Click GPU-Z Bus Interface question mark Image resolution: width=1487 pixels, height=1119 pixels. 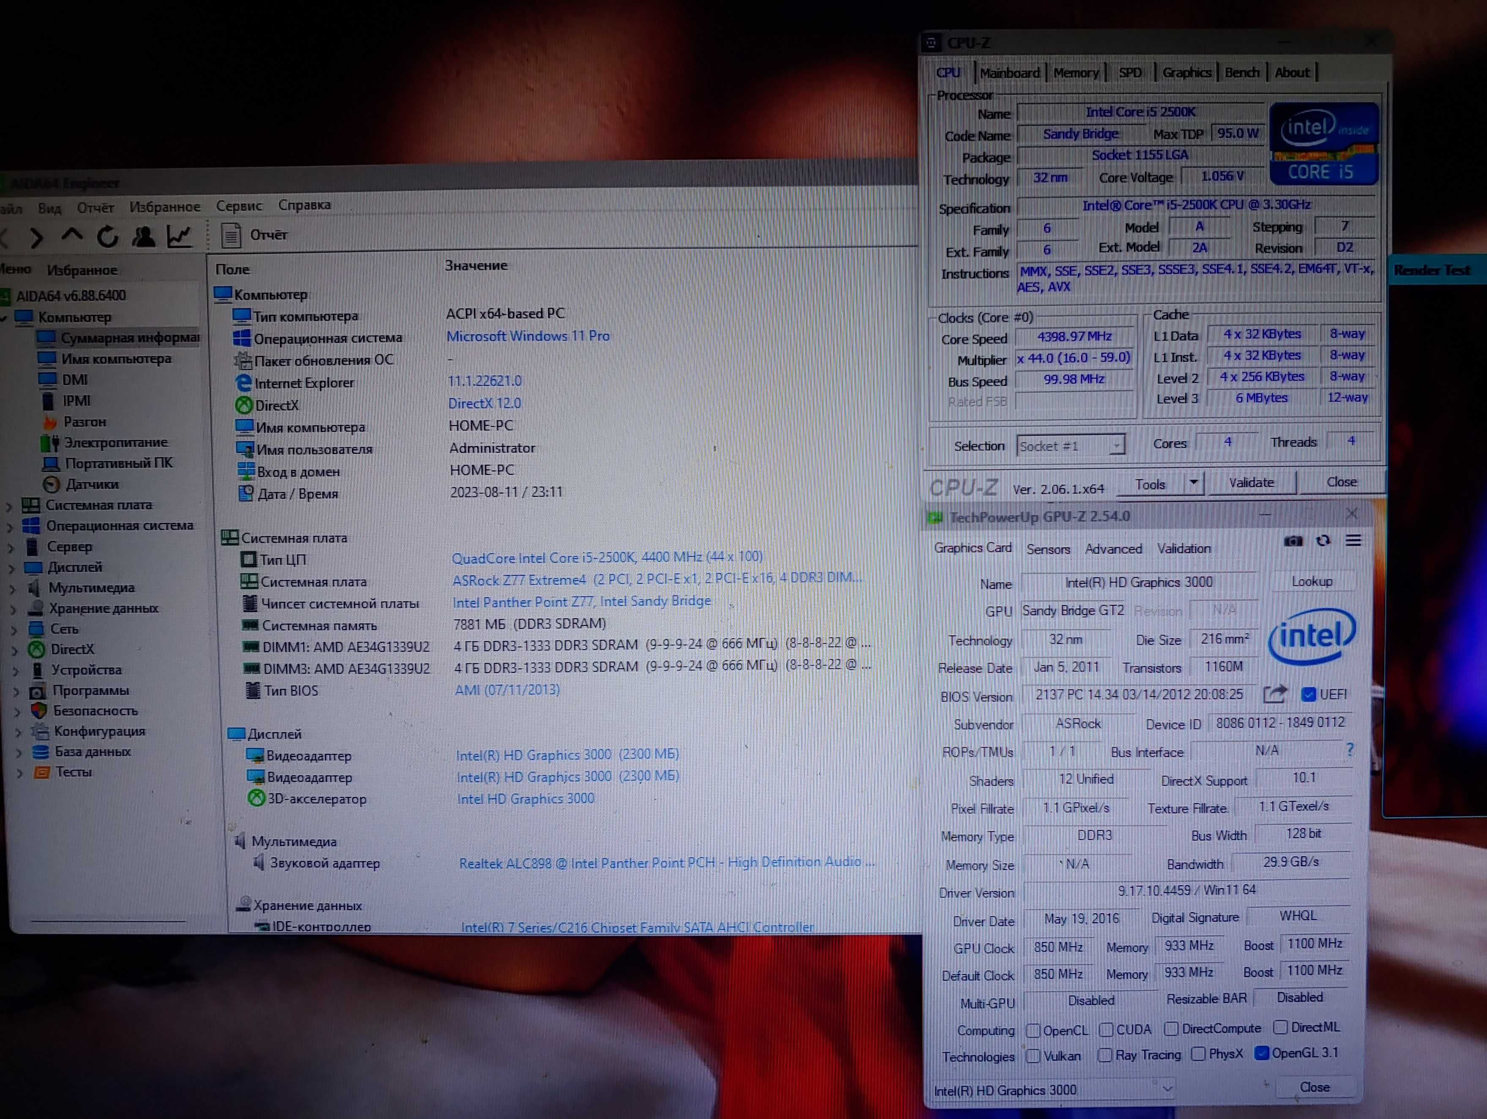tap(1350, 749)
